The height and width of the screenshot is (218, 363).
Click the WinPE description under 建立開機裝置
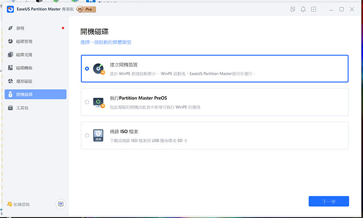[x=182, y=74]
